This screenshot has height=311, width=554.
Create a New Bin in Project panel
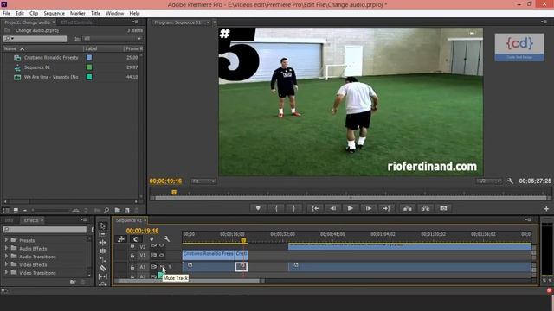click(118, 210)
